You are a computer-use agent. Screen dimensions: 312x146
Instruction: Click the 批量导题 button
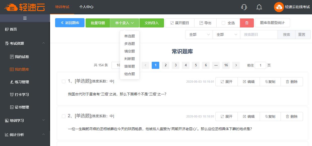point(98,23)
